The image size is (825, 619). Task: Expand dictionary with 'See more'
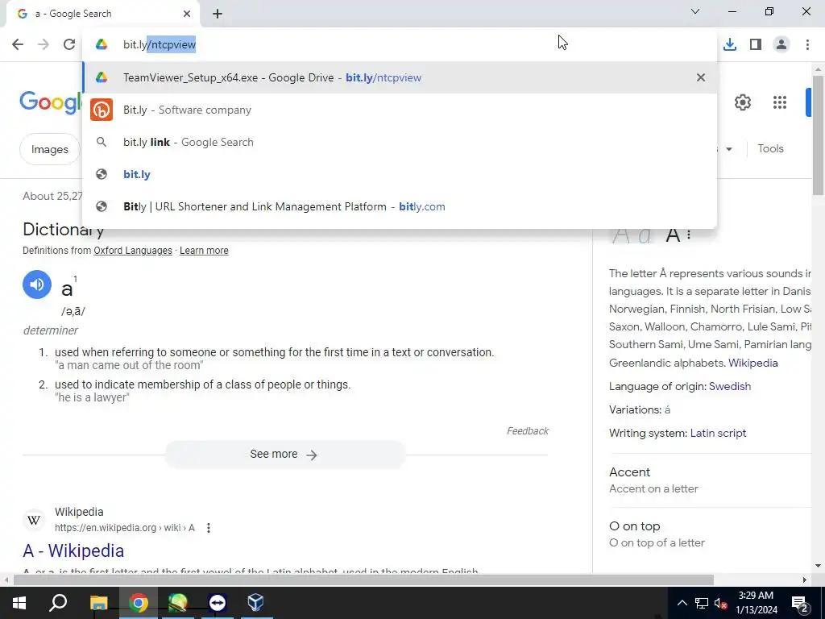(285, 455)
